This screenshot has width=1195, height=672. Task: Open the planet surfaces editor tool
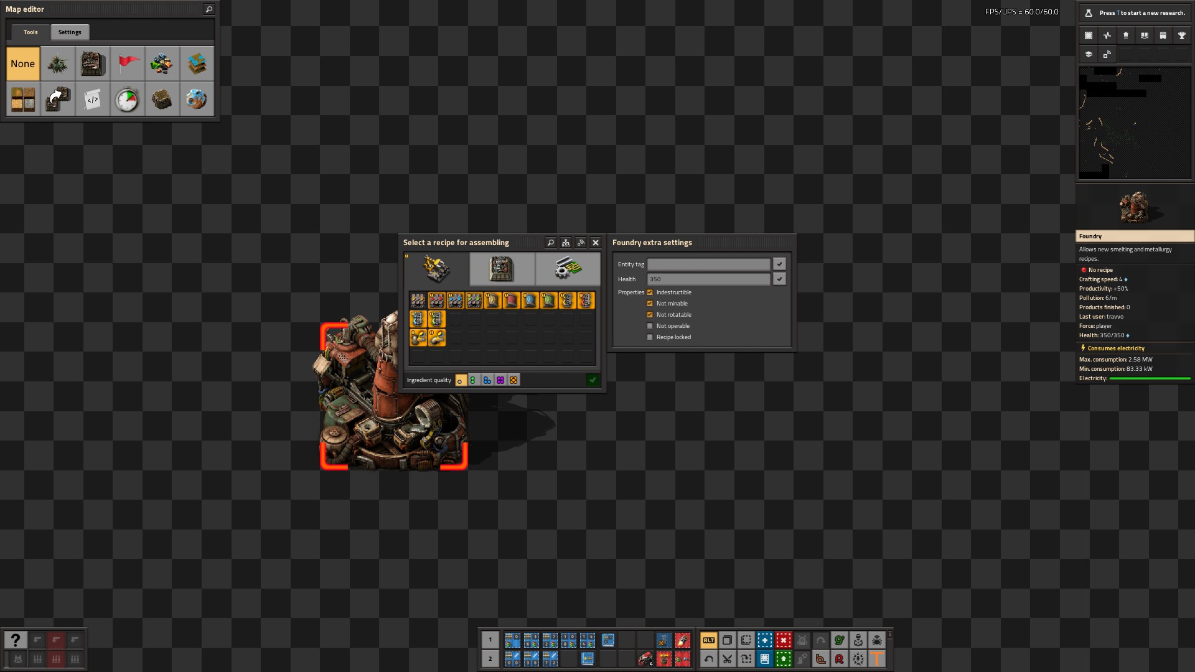point(197,99)
